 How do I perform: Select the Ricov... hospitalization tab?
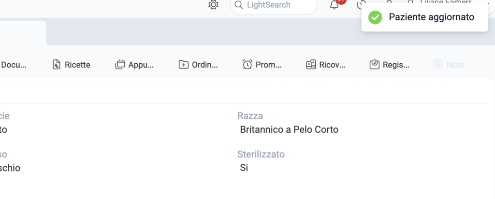326,65
